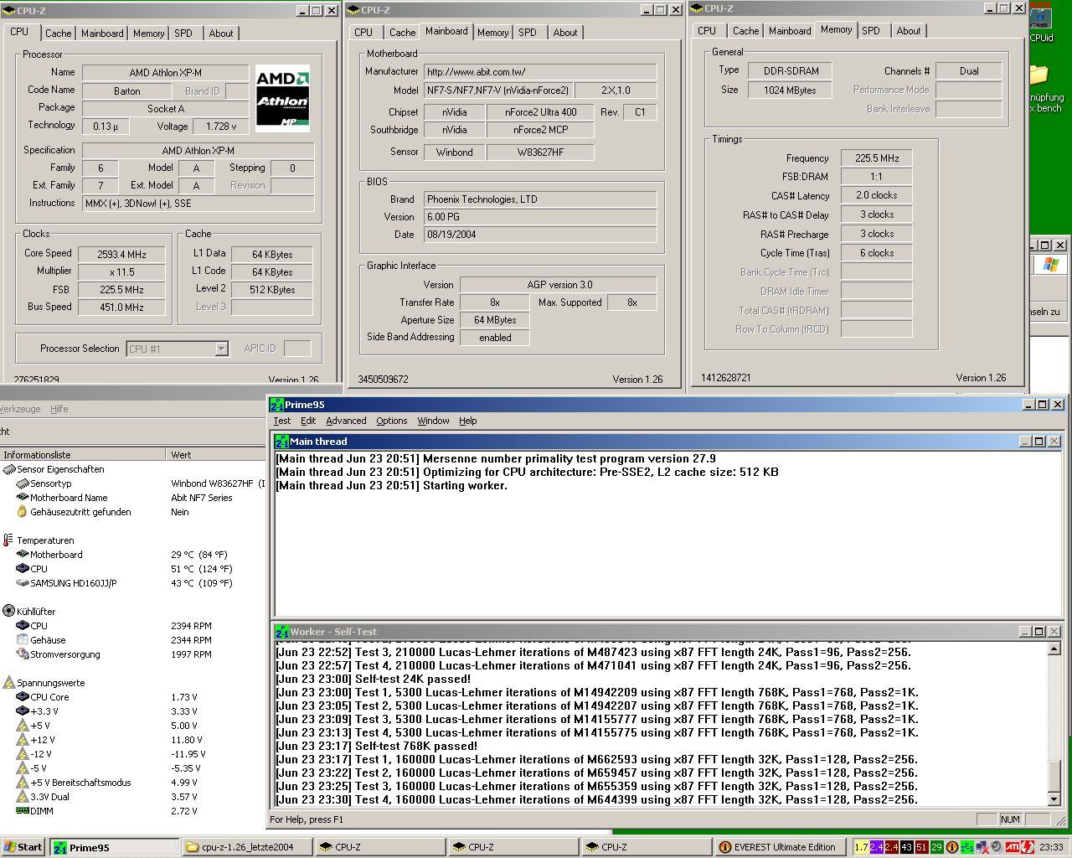This screenshot has width=1072, height=858.
Task: Click the Prime95 icon in the Worker title bar
Action: coord(281,632)
